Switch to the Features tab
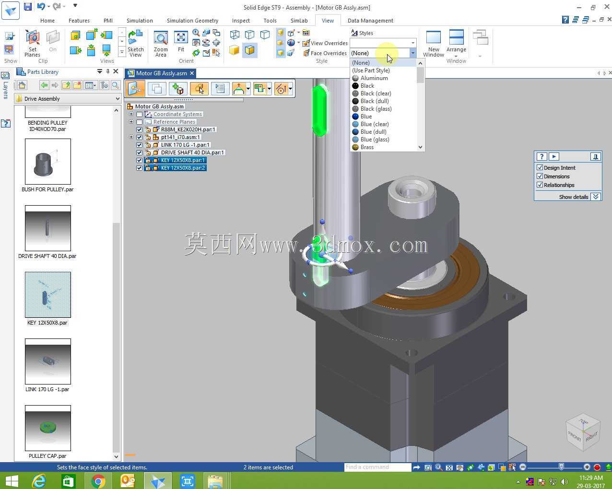This screenshot has height=489, width=612. coord(79,21)
